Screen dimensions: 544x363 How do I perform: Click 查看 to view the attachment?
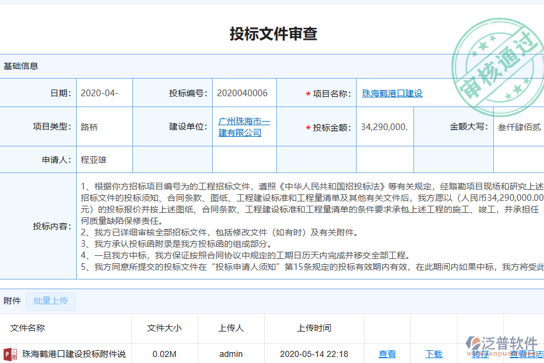coord(387,354)
